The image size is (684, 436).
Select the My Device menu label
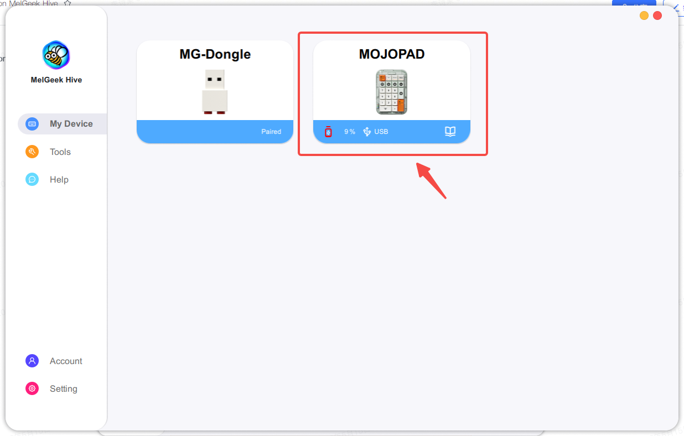point(71,124)
